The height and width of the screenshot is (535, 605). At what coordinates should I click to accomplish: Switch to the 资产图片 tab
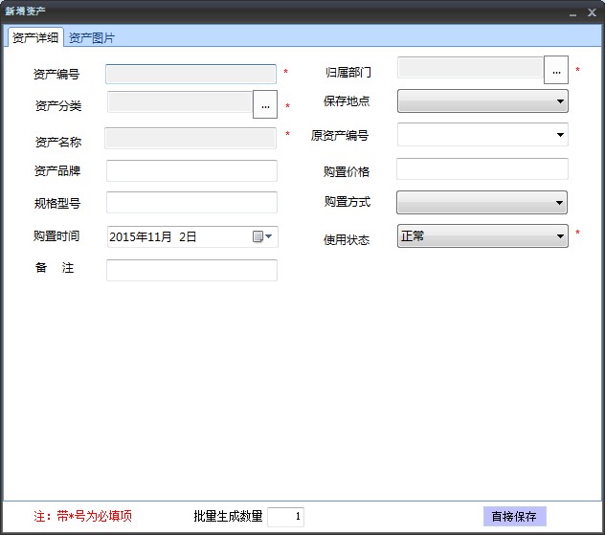(92, 38)
